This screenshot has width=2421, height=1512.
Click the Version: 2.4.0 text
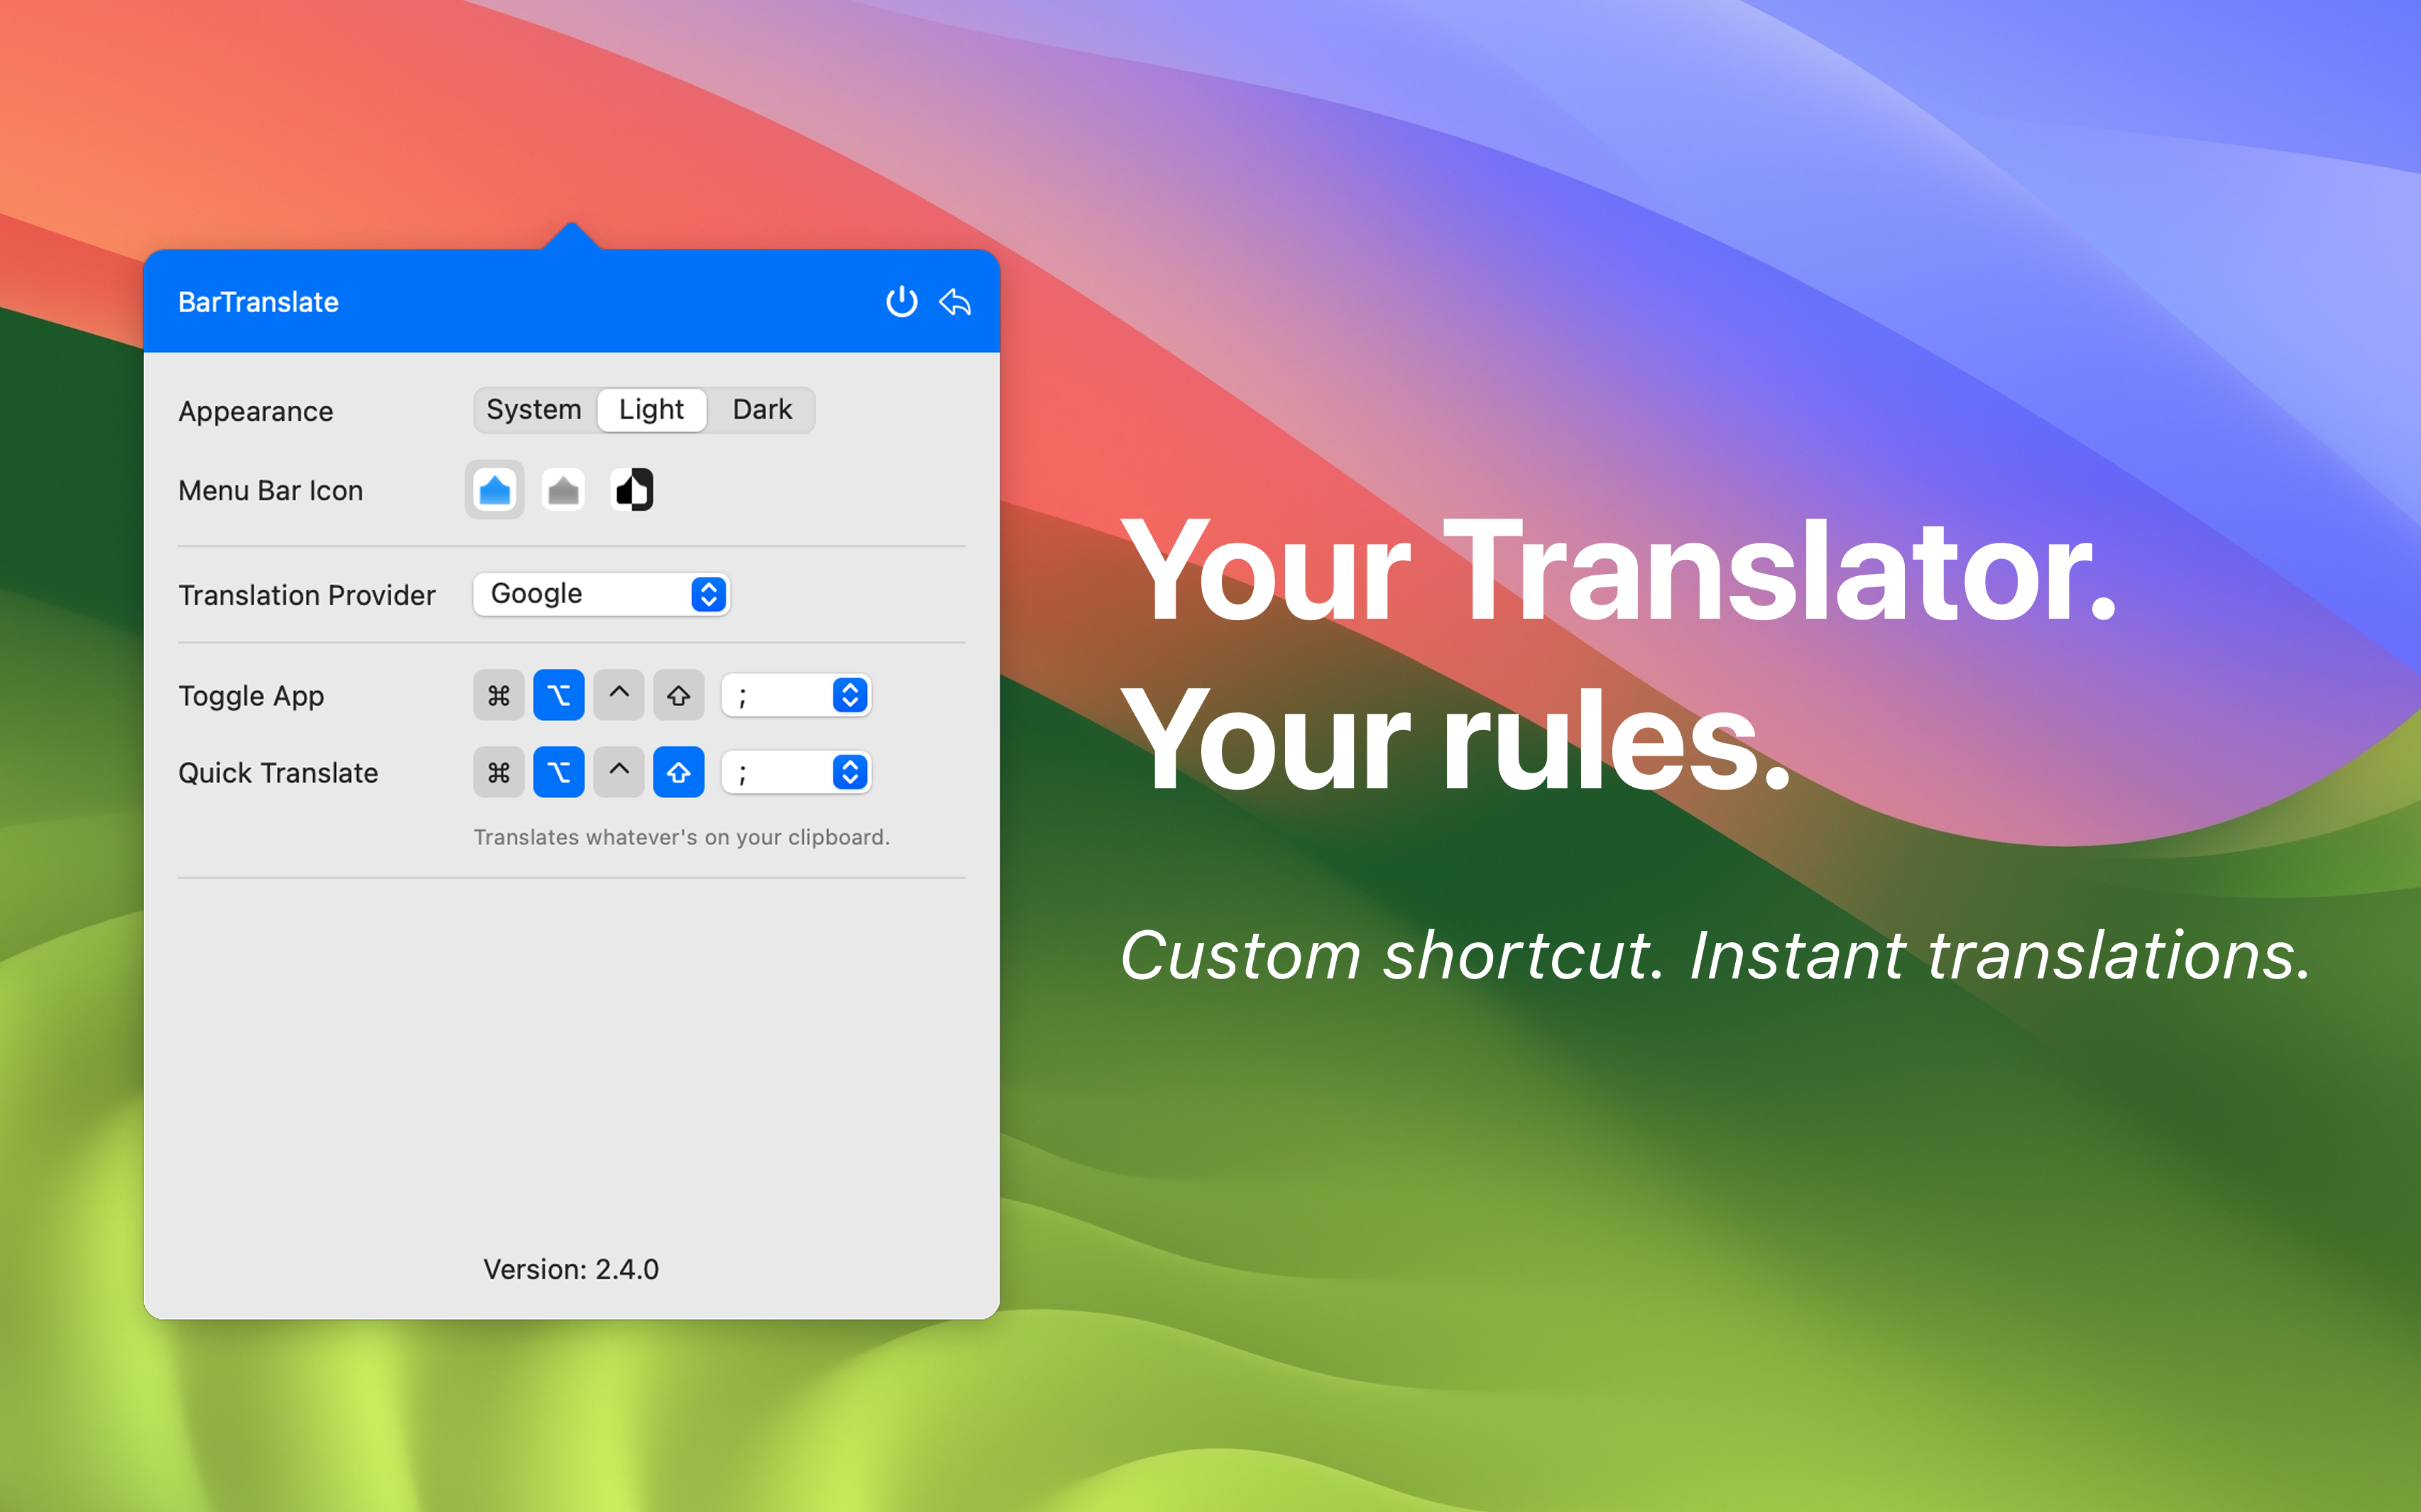pos(572,1270)
